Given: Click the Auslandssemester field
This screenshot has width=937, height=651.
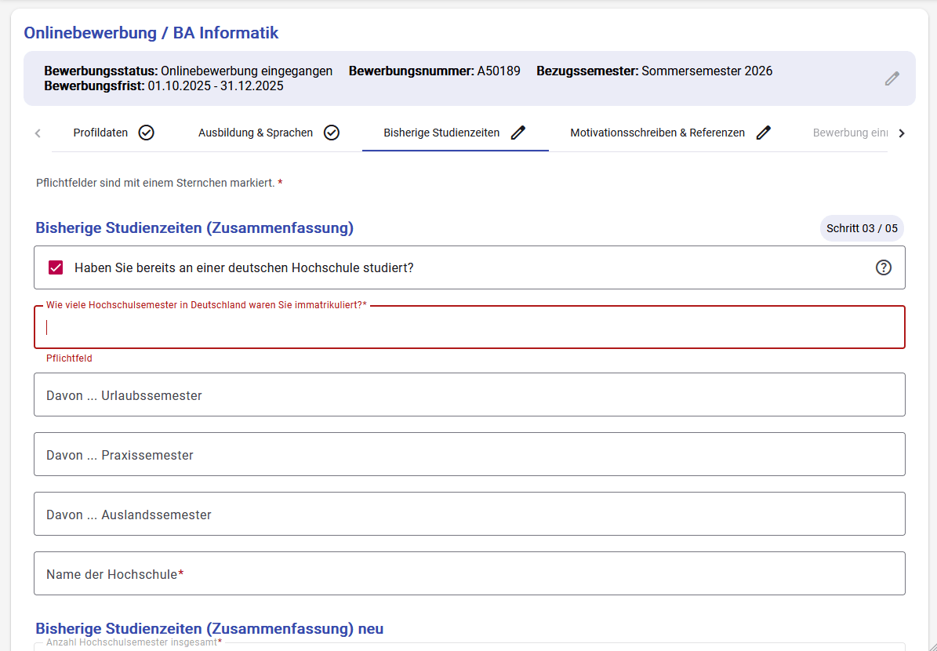Looking at the screenshot, I should coord(469,513).
